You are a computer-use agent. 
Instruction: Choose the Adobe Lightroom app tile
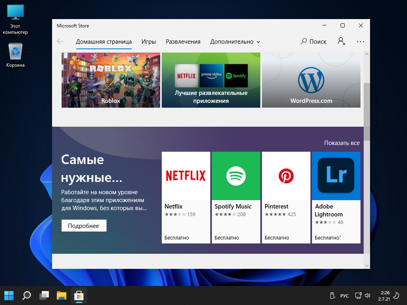(x=336, y=197)
